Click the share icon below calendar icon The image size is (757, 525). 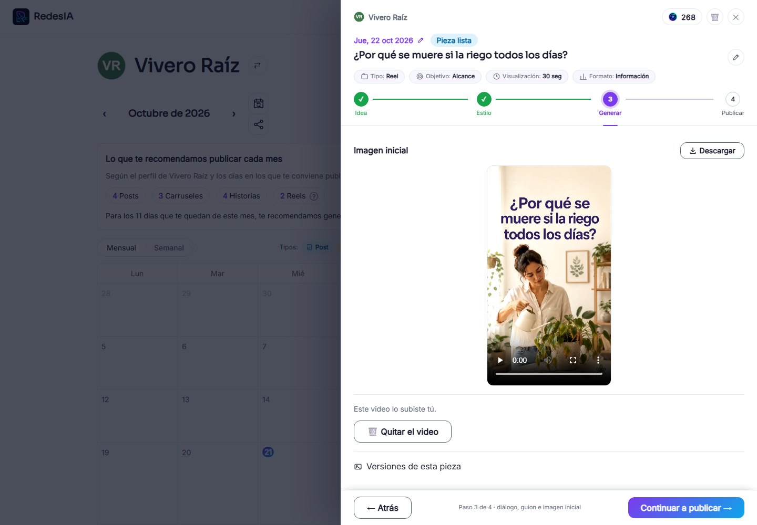tap(259, 124)
